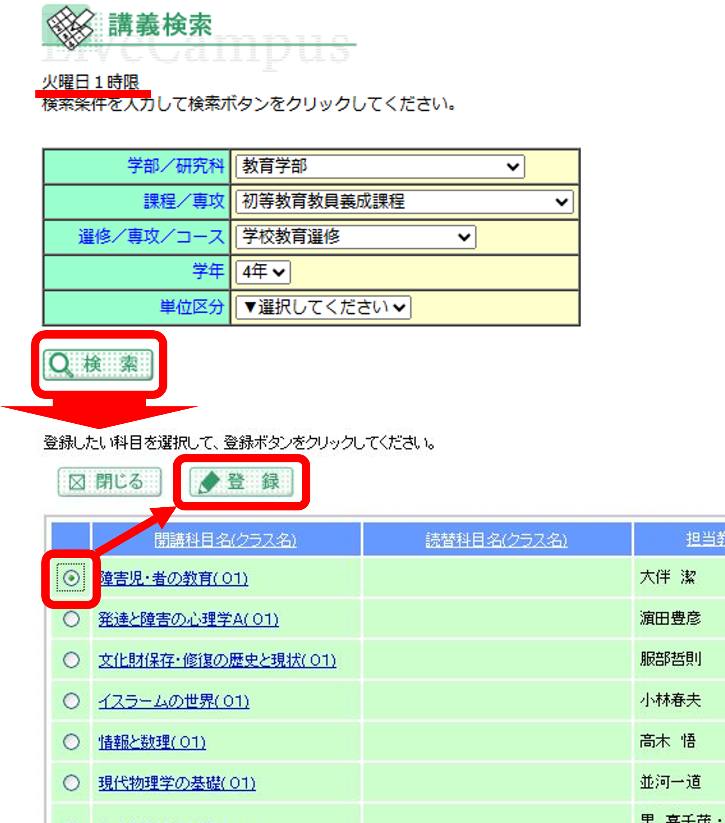Select radio button for 発達と障害の心理学A(01)
The width and height of the screenshot is (725, 823).
coord(71,619)
